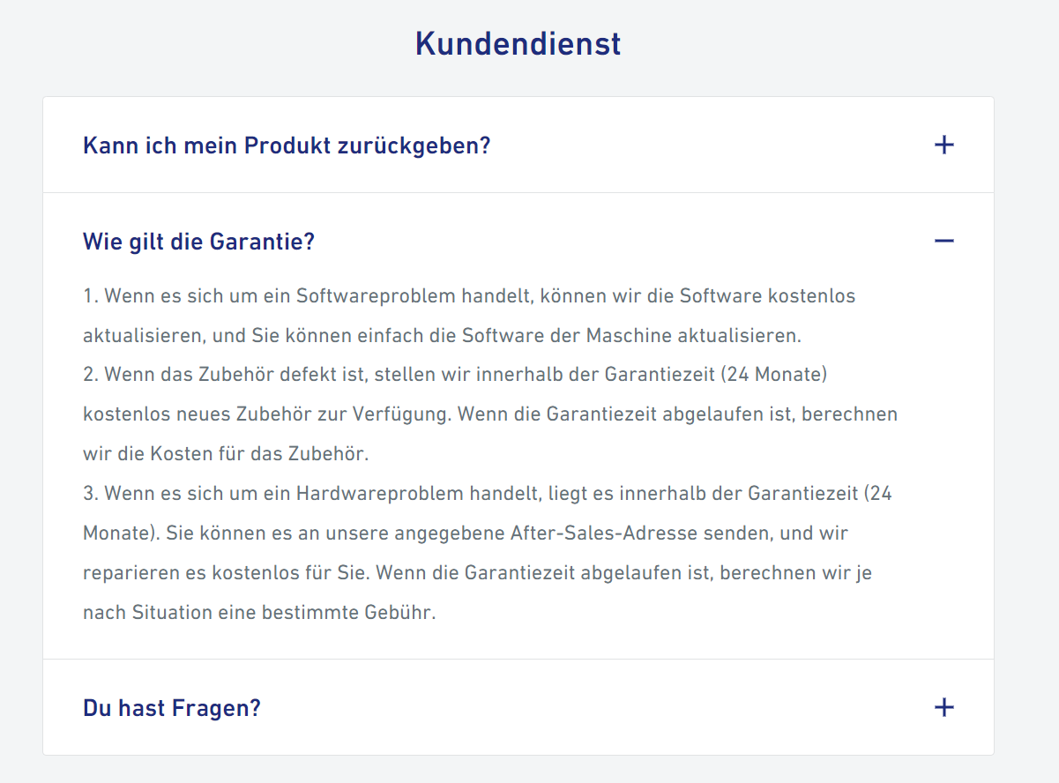Click the line starting "kostenlos neues Zubehör"
The height and width of the screenshot is (783, 1059).
489,414
